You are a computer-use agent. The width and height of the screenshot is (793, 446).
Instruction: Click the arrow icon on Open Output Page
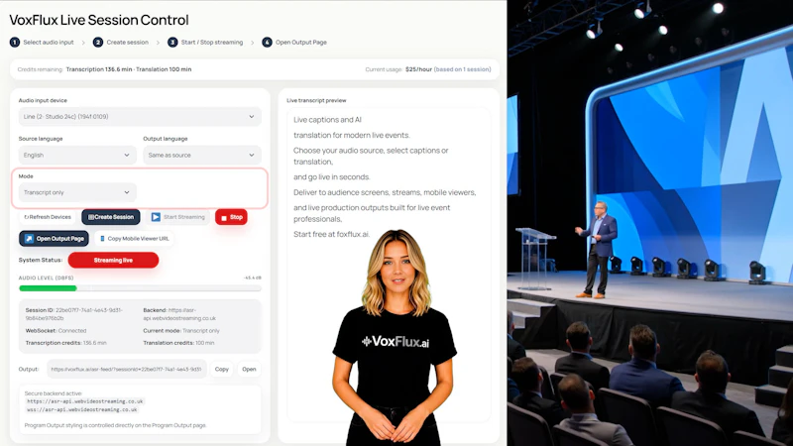pos(29,239)
